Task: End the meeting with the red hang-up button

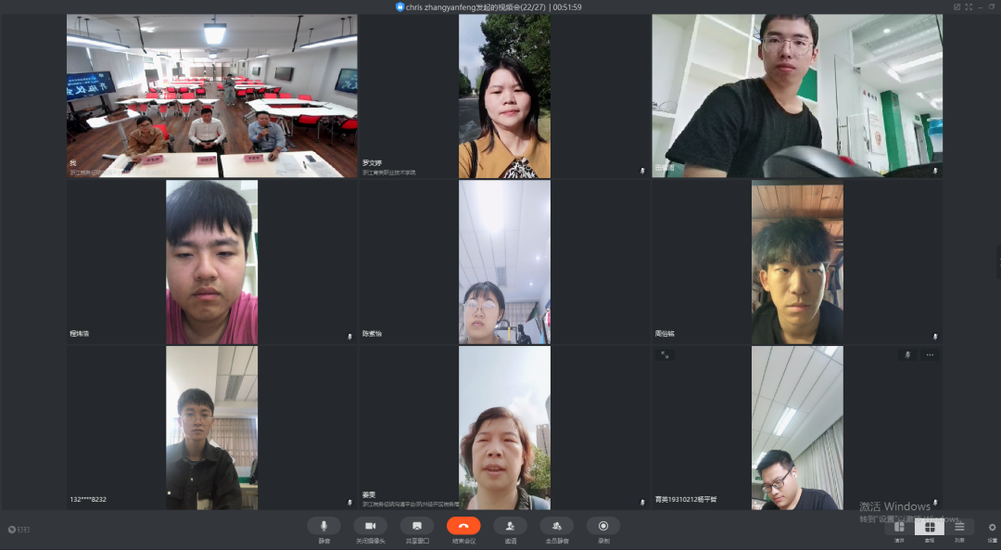Action: 463,526
